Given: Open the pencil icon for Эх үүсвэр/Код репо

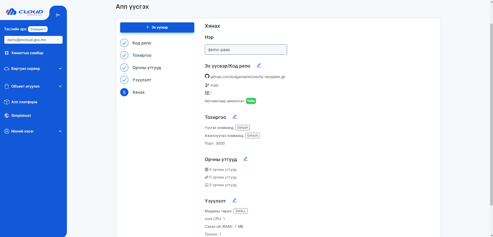Looking at the screenshot, I should [x=259, y=65].
